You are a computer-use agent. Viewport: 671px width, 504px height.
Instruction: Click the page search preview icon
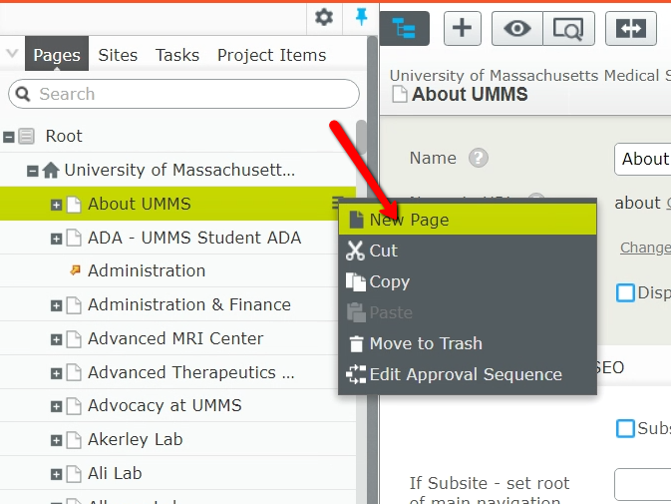pos(568,29)
